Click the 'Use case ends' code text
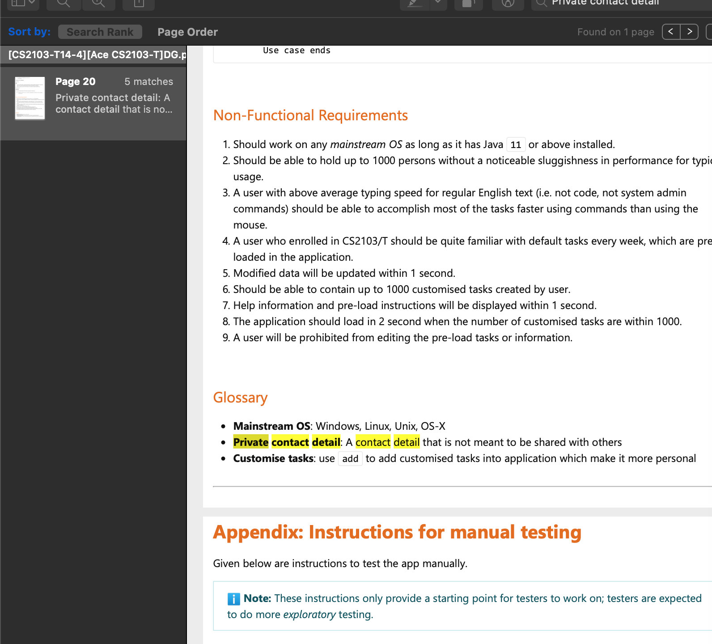712x644 pixels. (x=297, y=51)
